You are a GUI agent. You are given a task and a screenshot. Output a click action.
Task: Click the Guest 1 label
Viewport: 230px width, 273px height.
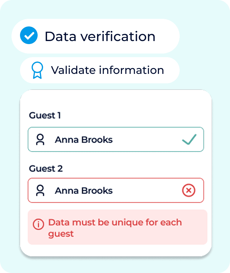coord(45,116)
